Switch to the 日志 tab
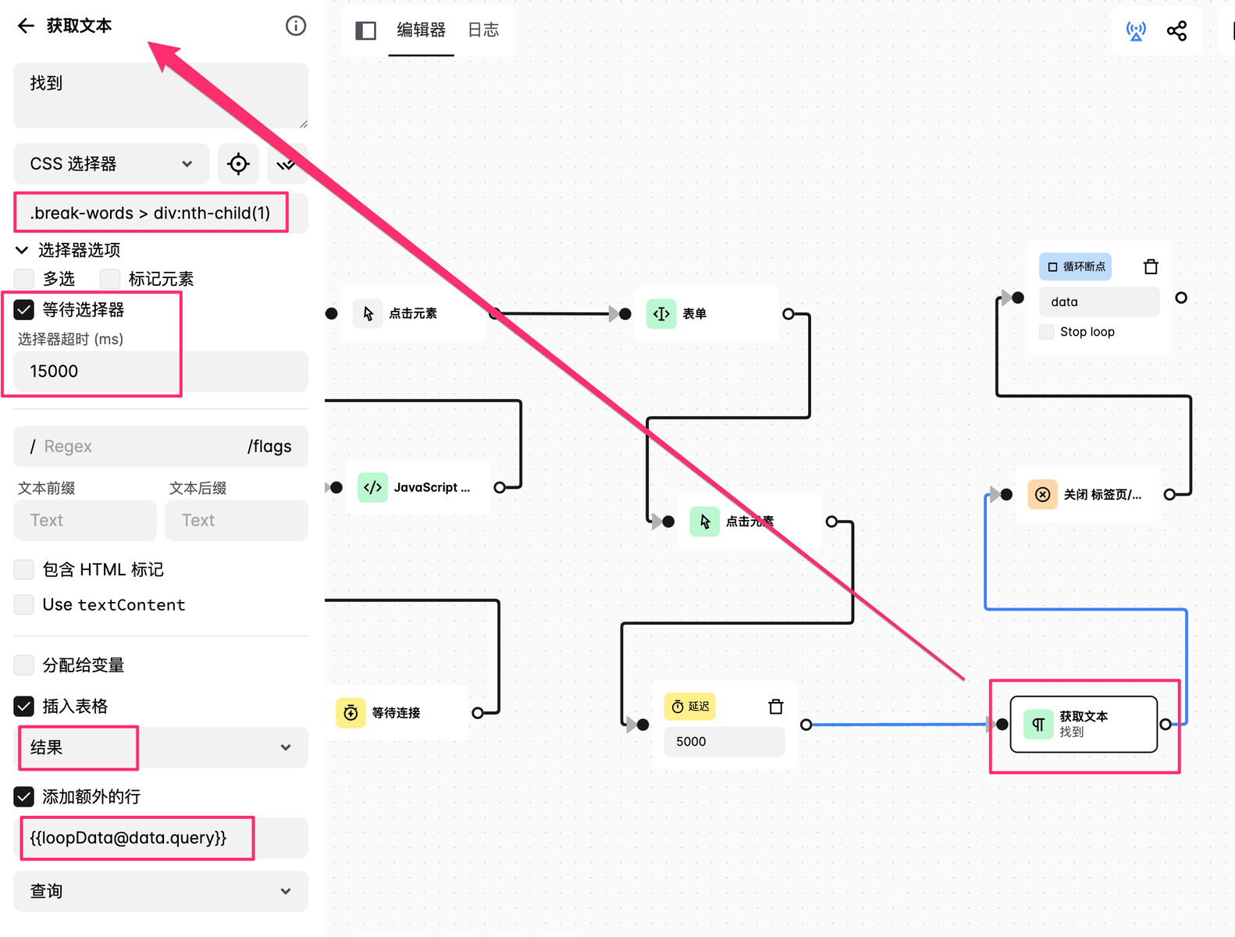The image size is (1235, 937). [483, 30]
